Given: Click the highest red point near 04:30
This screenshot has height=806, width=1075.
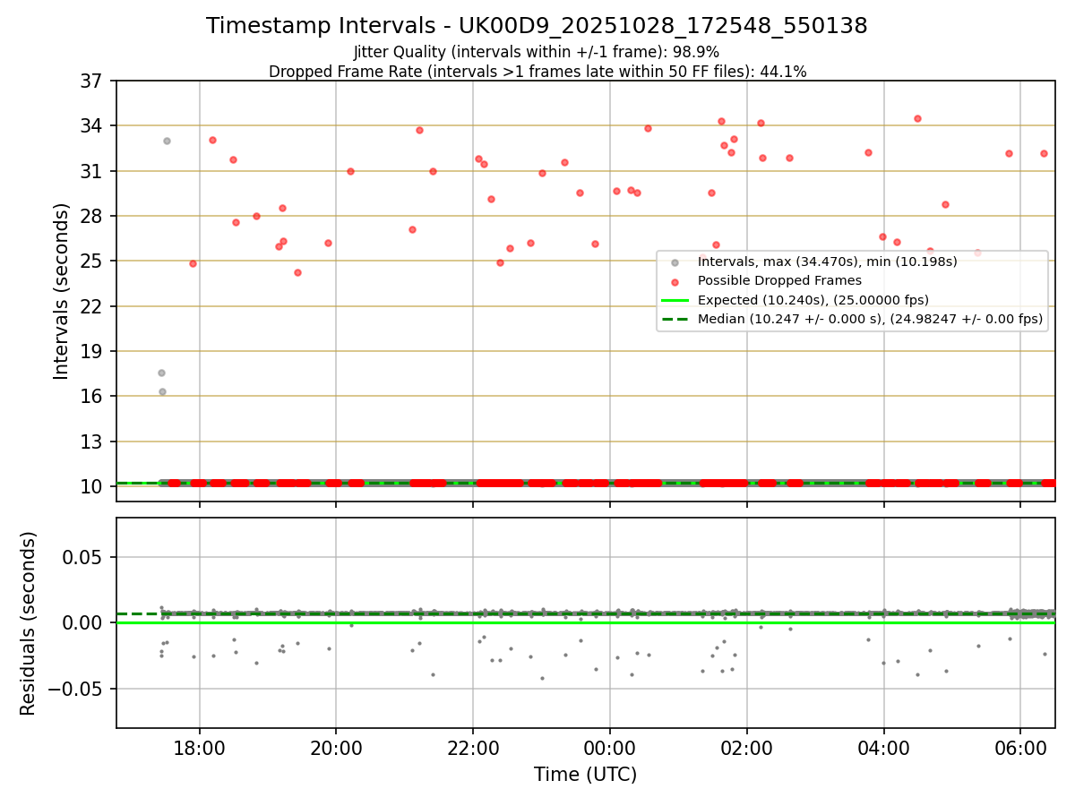Looking at the screenshot, I should pyautogui.click(x=917, y=118).
